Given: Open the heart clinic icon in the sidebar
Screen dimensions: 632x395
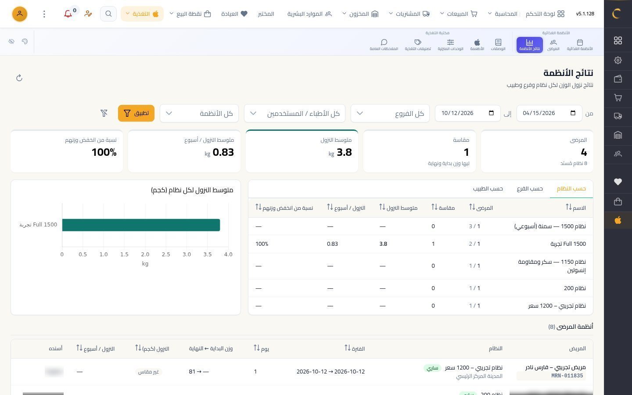Looking at the screenshot, I should 618,182.
